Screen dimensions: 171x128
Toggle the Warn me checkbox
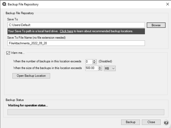pyautogui.click(x=8, y=53)
